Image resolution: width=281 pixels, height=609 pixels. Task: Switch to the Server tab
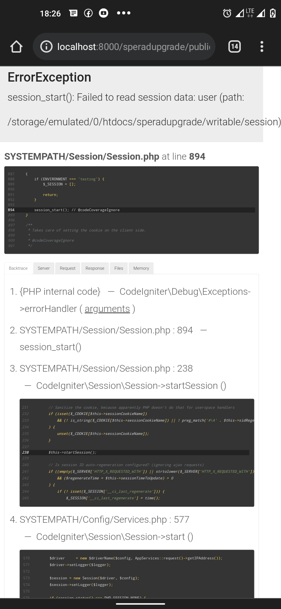tap(43, 268)
